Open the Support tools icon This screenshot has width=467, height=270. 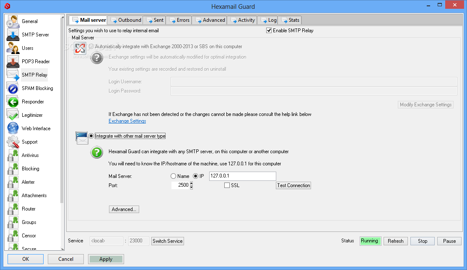[13, 142]
